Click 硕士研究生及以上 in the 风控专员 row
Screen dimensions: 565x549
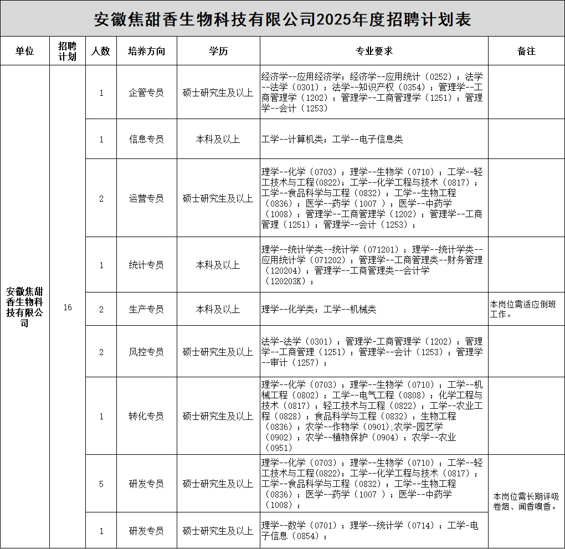click(x=218, y=352)
